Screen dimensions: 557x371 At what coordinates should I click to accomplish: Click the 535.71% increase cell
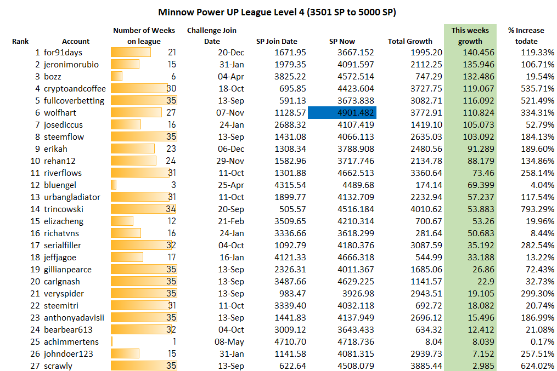click(537, 89)
